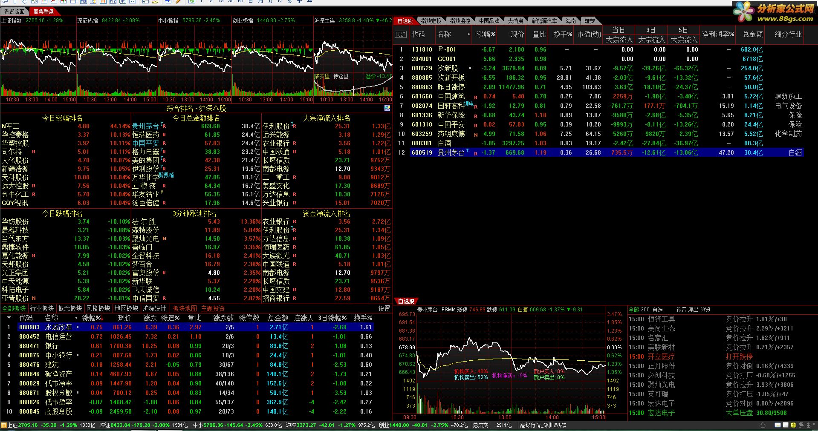This screenshot has height=431, width=818.
Task: Sort sector list by 现价 column
Action: coord(124,318)
